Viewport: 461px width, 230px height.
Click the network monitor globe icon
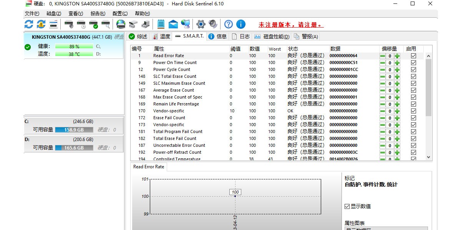186,25
